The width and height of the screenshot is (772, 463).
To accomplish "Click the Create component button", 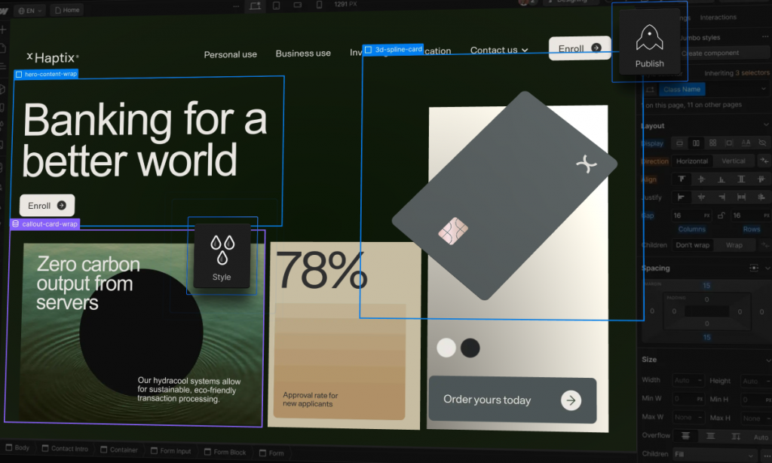I will pos(709,54).
